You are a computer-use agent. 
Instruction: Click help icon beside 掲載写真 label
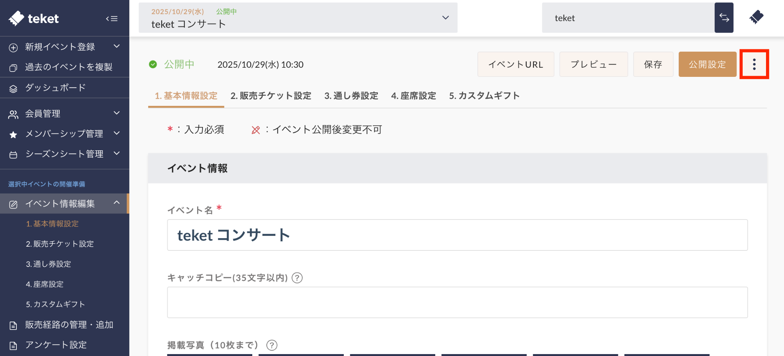(x=272, y=345)
